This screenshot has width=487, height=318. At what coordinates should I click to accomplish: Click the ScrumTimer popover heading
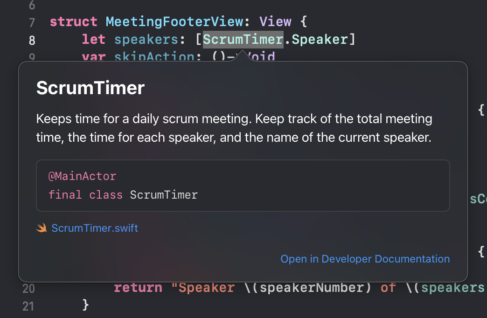coord(90,88)
